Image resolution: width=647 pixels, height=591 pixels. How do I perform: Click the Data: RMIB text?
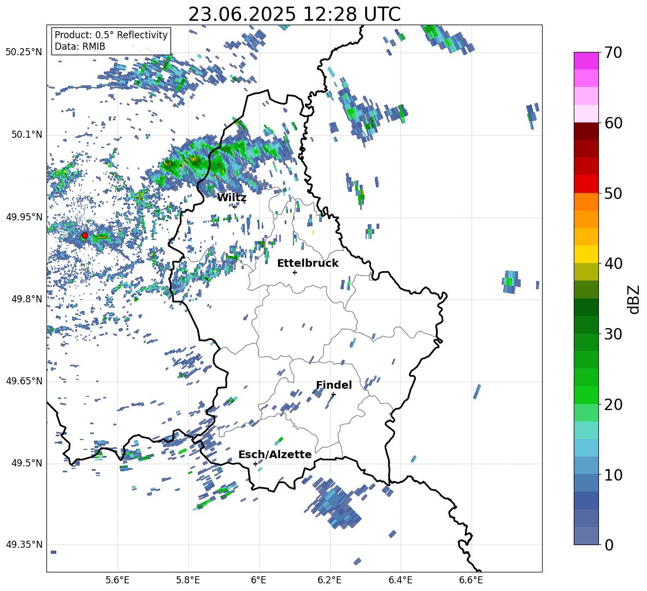(x=80, y=46)
